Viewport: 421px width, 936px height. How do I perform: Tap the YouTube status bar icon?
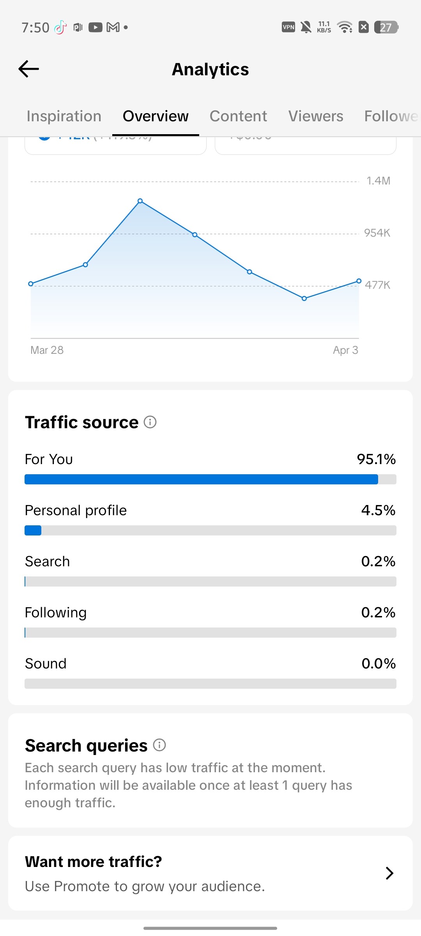coord(95,27)
